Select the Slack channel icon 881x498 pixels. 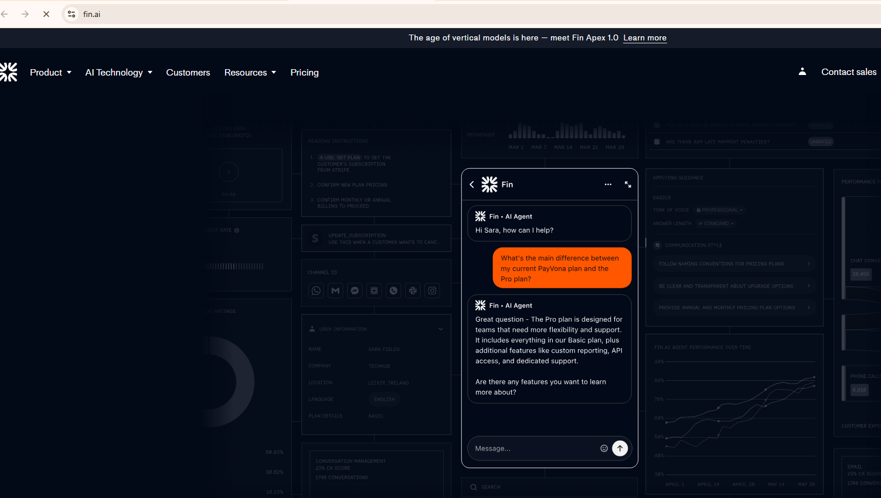coord(413,290)
